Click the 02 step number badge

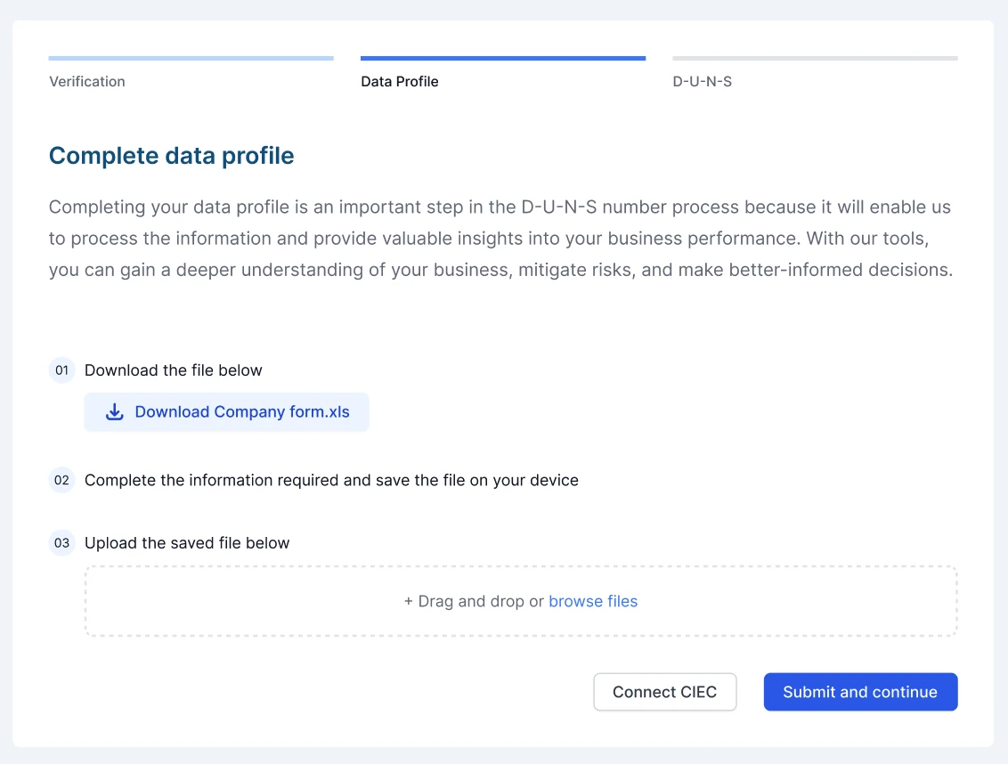click(61, 481)
